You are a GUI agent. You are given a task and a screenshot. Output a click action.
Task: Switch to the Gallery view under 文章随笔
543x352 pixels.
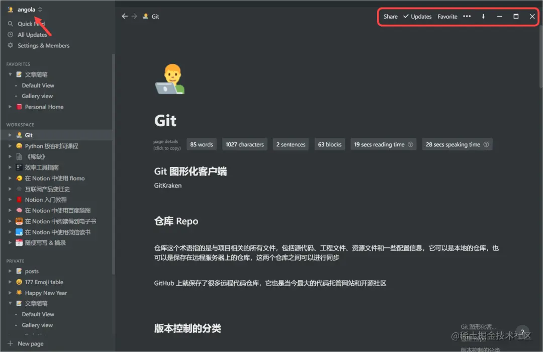(36, 96)
